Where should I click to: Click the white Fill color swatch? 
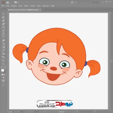click(x=3, y=70)
